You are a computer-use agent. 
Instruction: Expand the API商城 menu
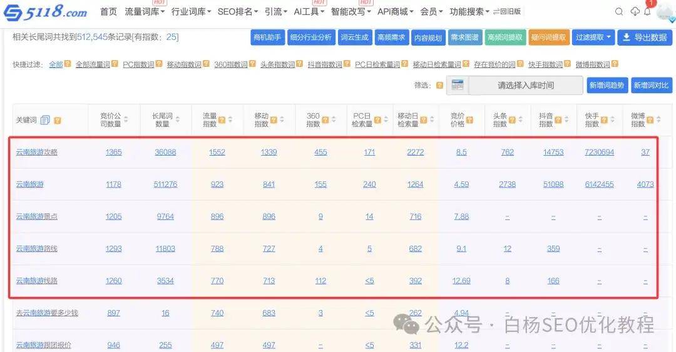(x=396, y=12)
